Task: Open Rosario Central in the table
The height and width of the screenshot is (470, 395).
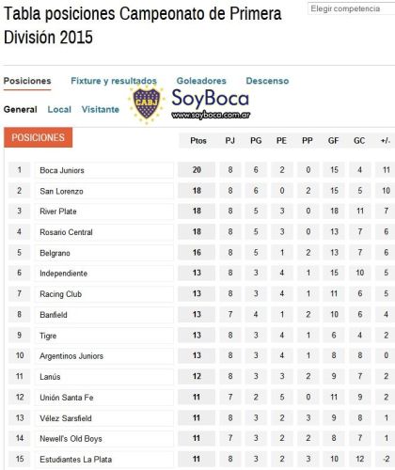Action: pyautogui.click(x=66, y=232)
